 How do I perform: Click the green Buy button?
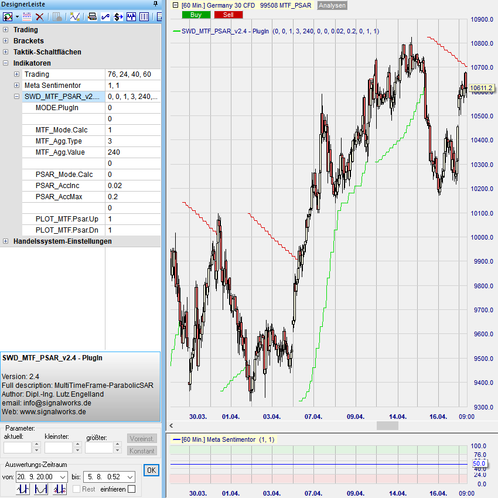coord(196,15)
